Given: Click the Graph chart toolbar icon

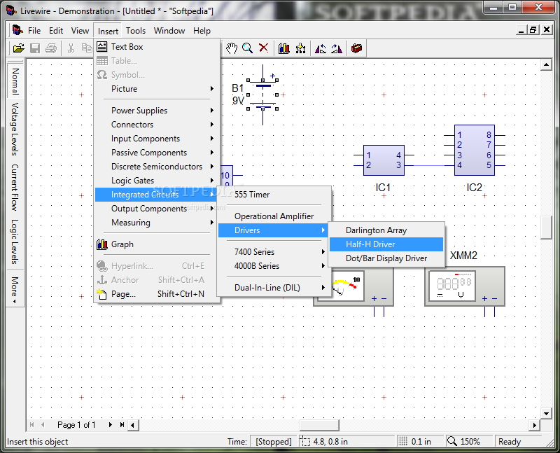Looking at the screenshot, I should [284, 48].
